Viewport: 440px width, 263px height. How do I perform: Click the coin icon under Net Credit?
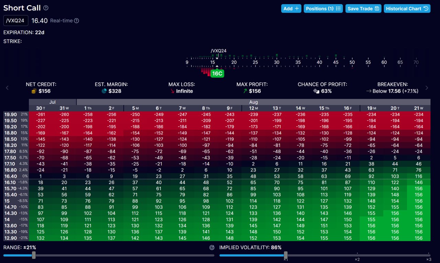(34, 91)
